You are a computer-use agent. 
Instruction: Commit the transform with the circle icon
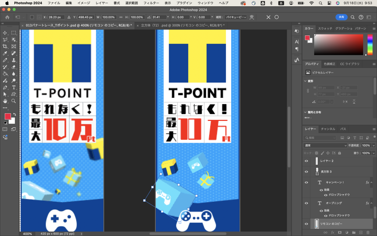pos(276,17)
